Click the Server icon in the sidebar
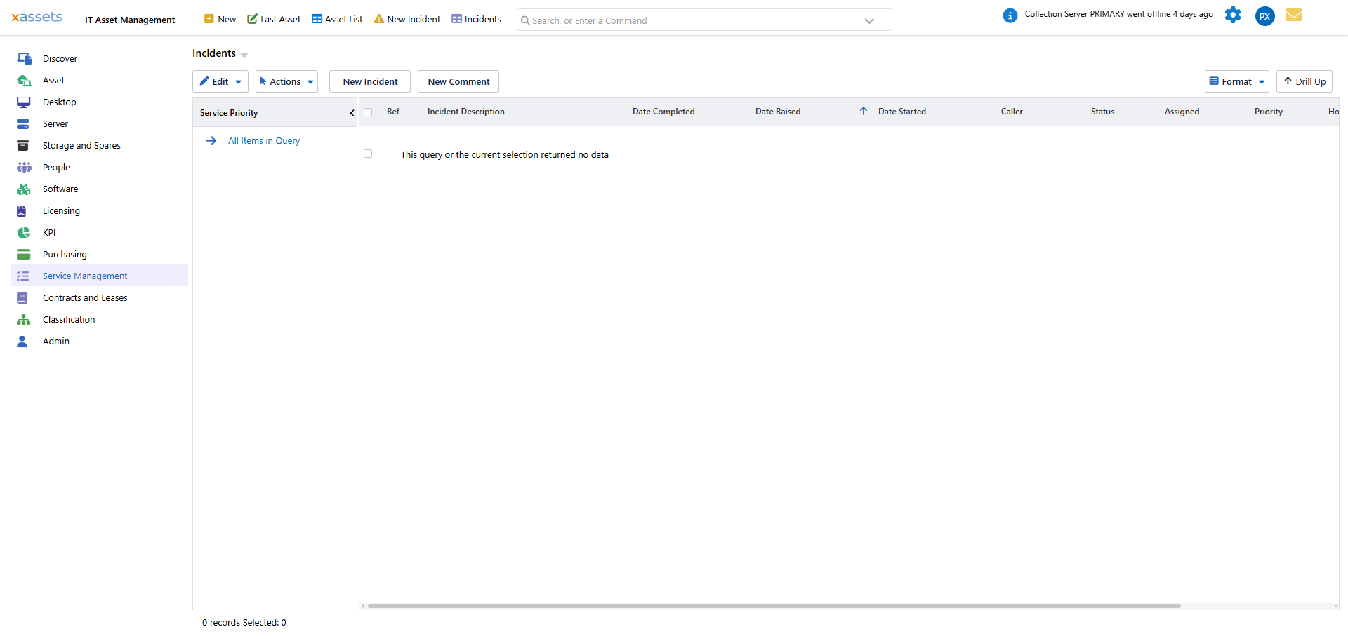 point(24,123)
